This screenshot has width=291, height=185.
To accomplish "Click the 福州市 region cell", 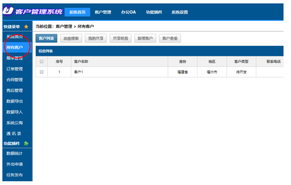I will (x=212, y=72).
